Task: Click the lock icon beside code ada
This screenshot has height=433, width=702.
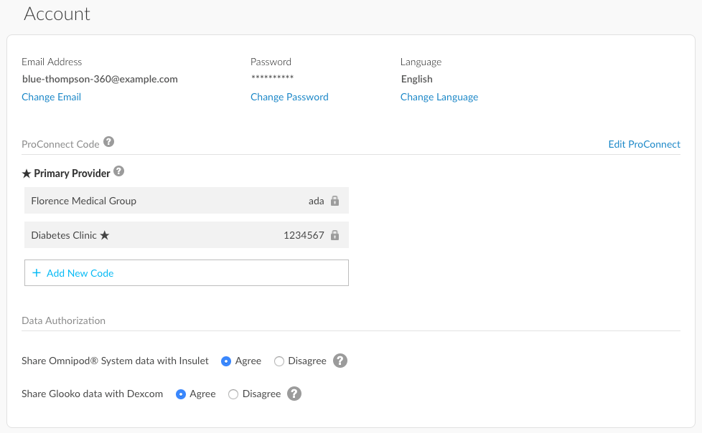Action: [x=334, y=201]
